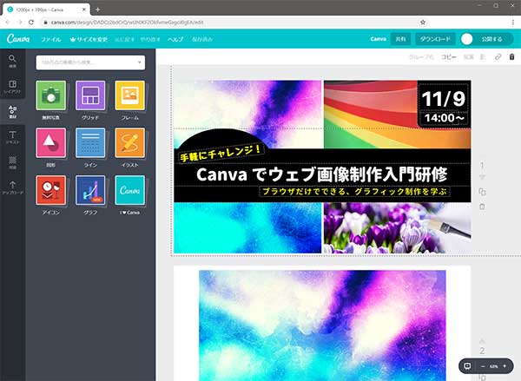The width and height of the screenshot is (521, 381).
Task: Click the Share (共有) button
Action: click(400, 39)
